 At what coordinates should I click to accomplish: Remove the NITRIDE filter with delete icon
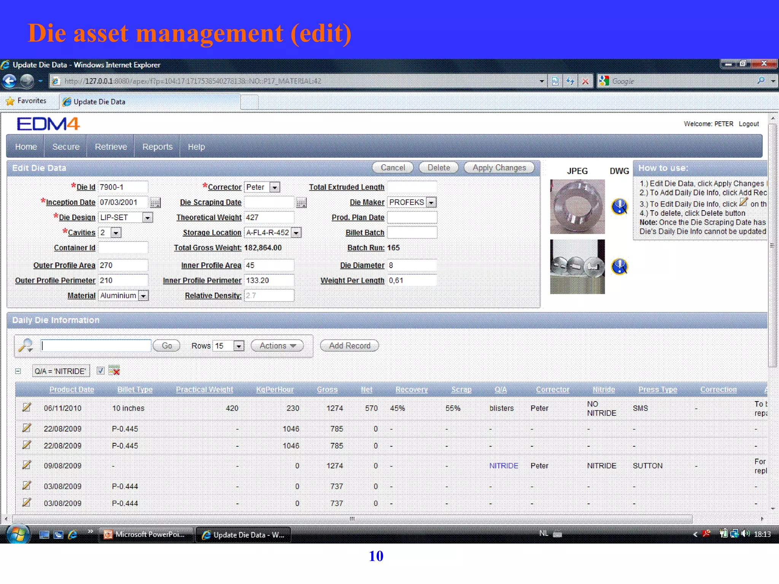pos(114,370)
